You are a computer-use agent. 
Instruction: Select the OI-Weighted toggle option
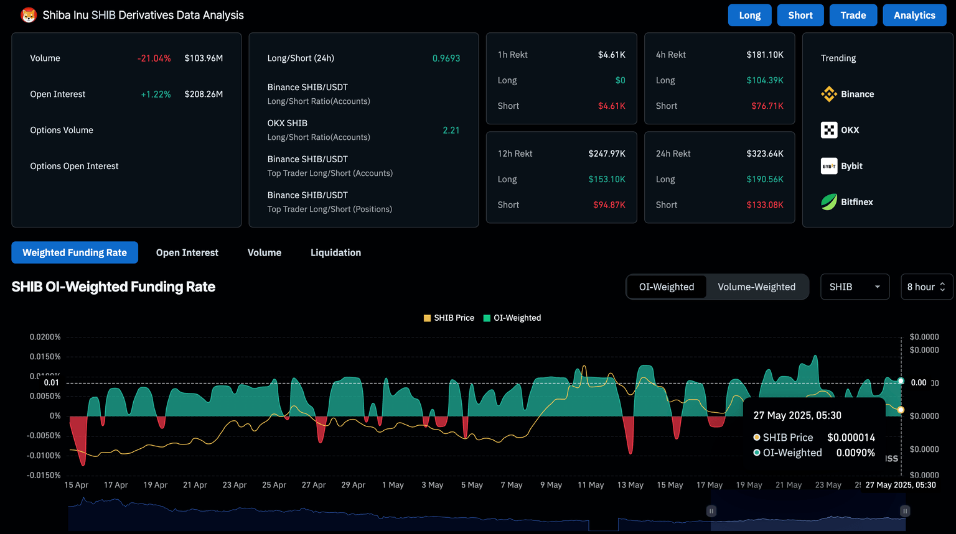tap(666, 287)
